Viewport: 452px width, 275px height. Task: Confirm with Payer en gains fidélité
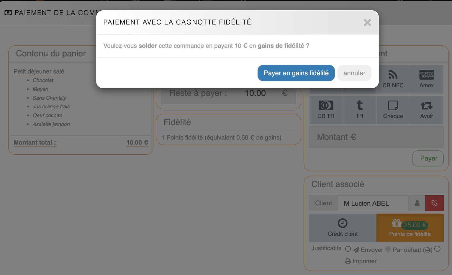click(296, 73)
